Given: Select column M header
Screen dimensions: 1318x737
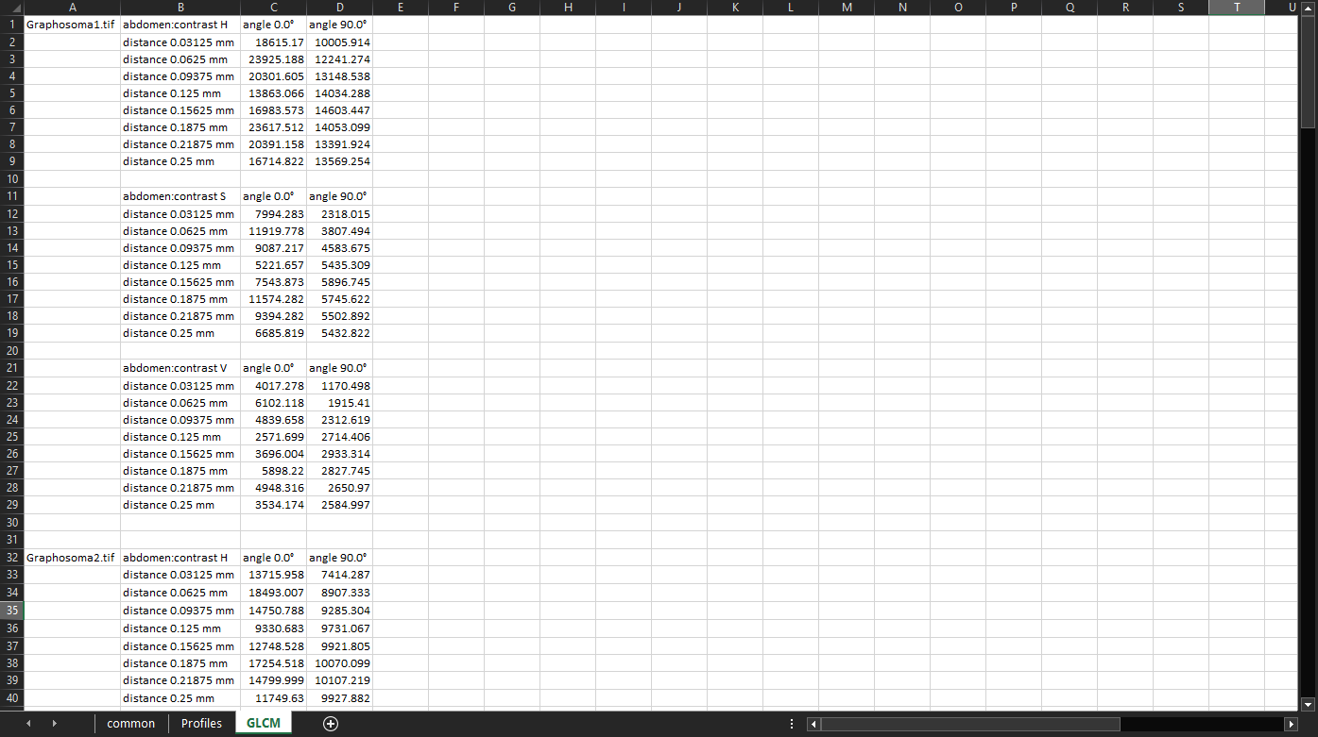Looking at the screenshot, I should click(846, 8).
